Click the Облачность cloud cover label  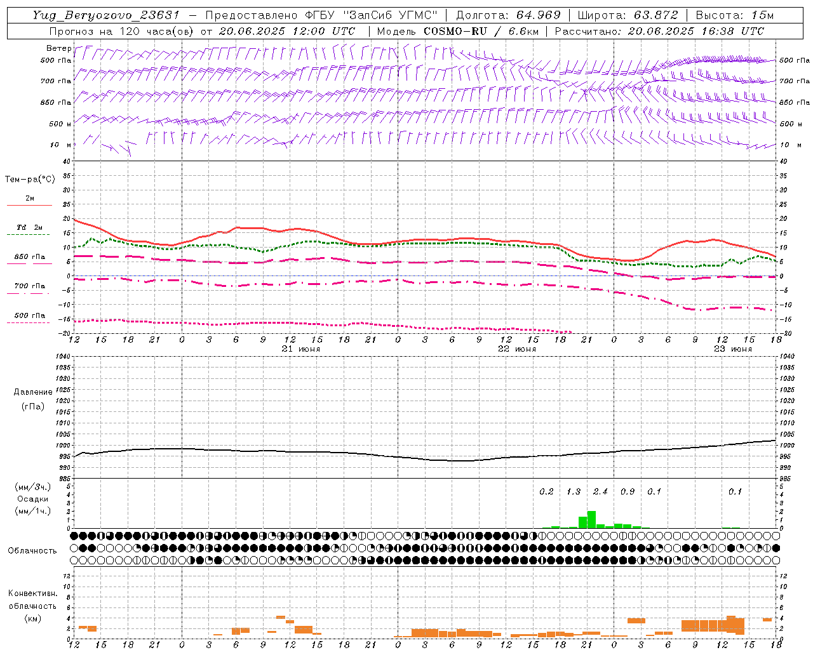[32, 551]
